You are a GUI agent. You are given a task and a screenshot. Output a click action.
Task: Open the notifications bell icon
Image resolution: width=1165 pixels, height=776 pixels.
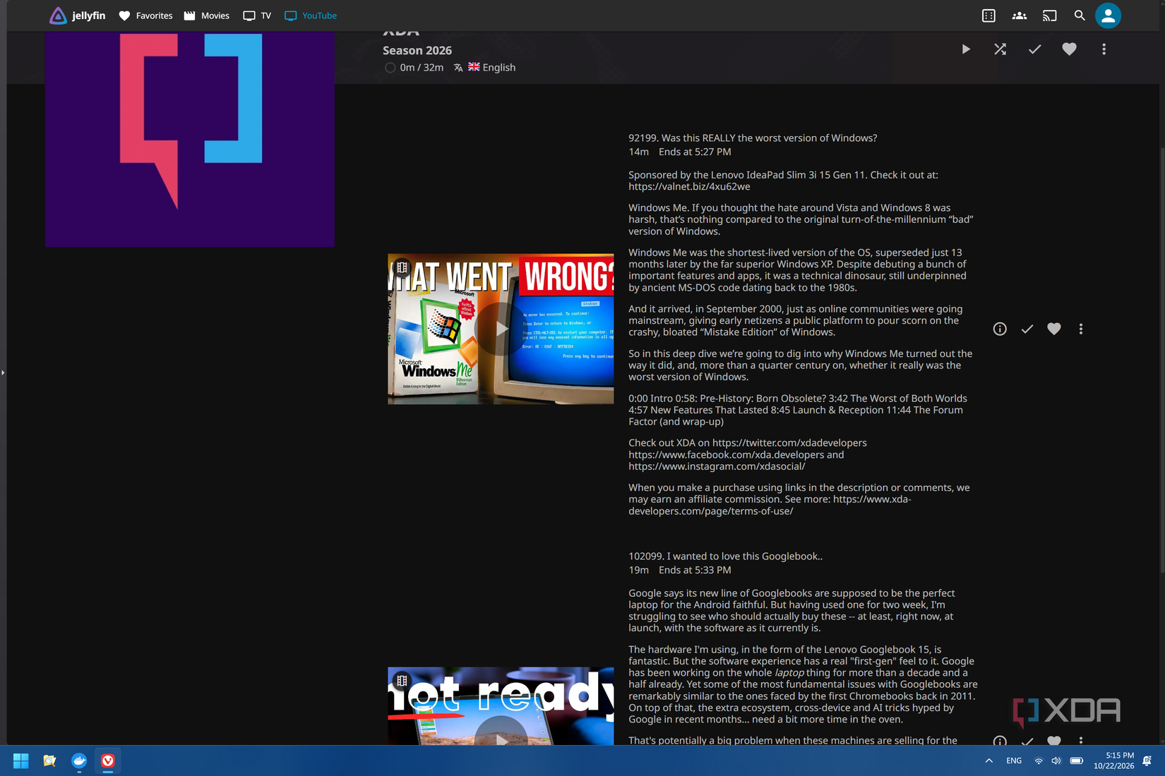coord(1147,760)
